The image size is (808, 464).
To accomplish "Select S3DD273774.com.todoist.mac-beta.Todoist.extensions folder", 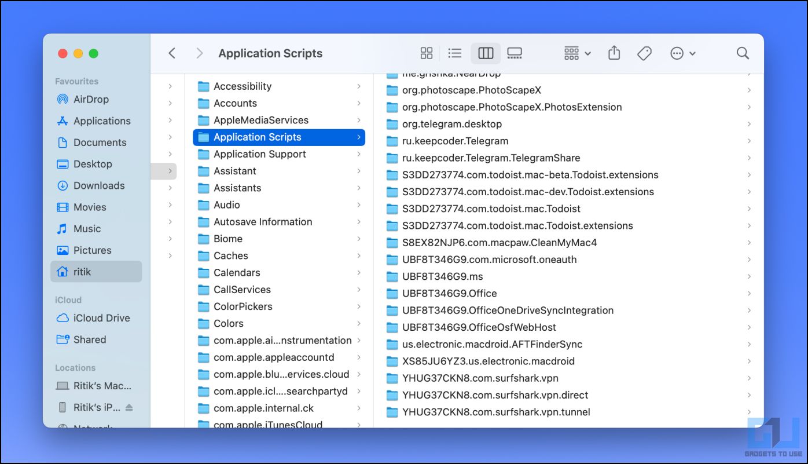I will point(569,175).
